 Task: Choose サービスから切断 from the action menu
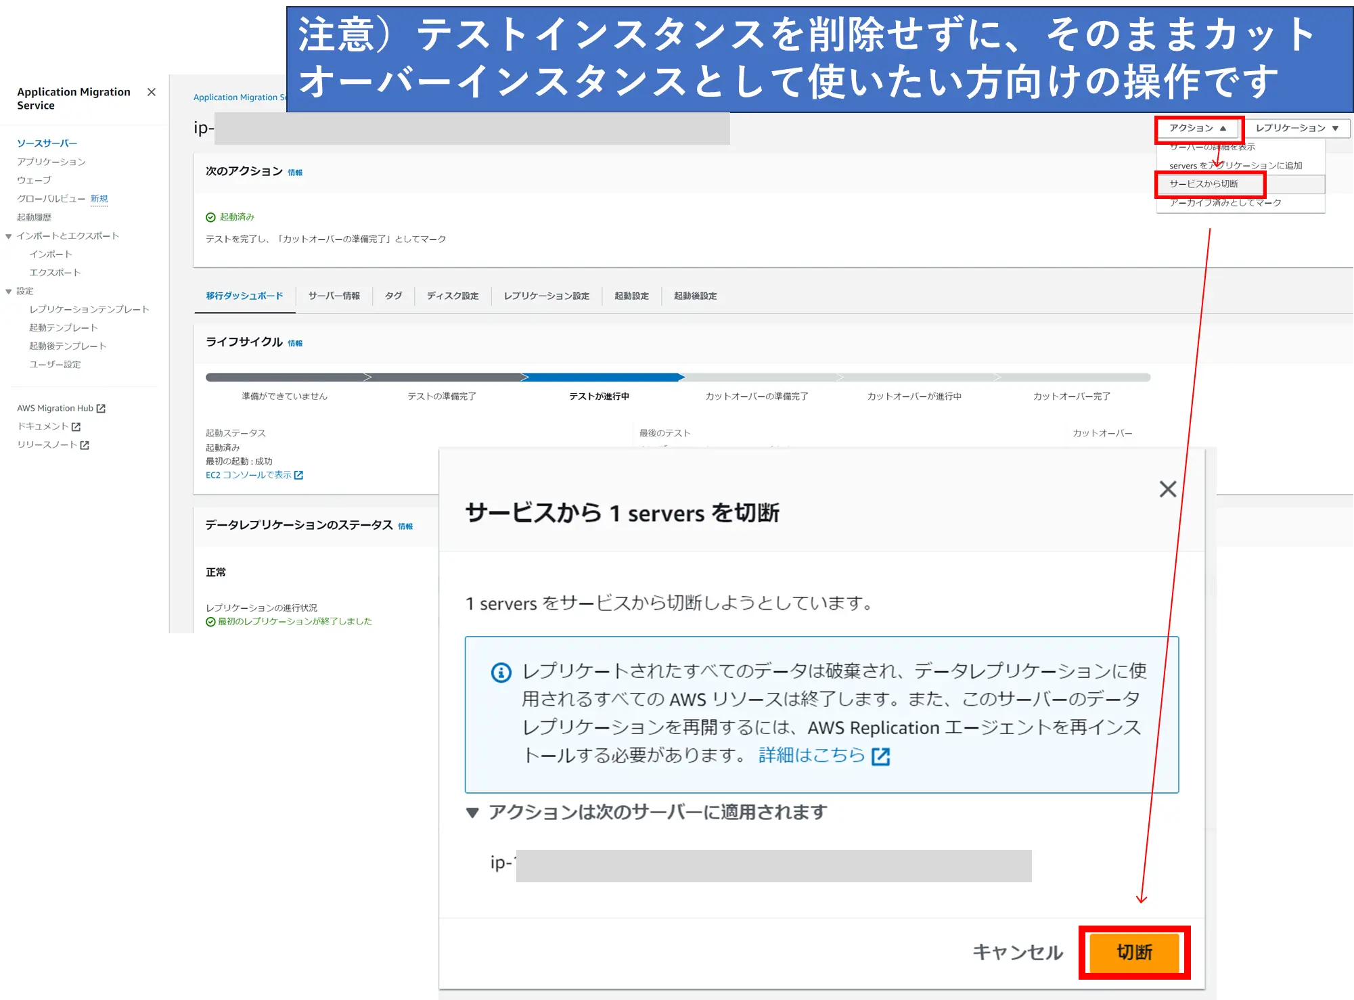point(1240,184)
